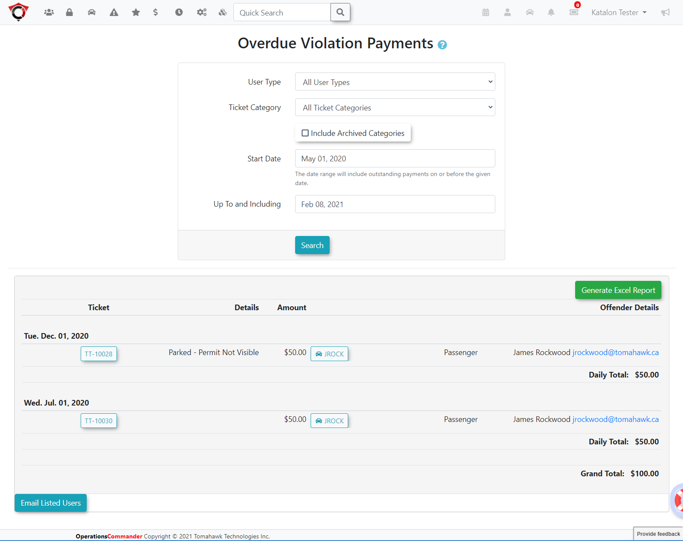The height and width of the screenshot is (541, 683).
Task: Click jrockwood email link in Jul. 01 row
Action: pyautogui.click(x=616, y=419)
